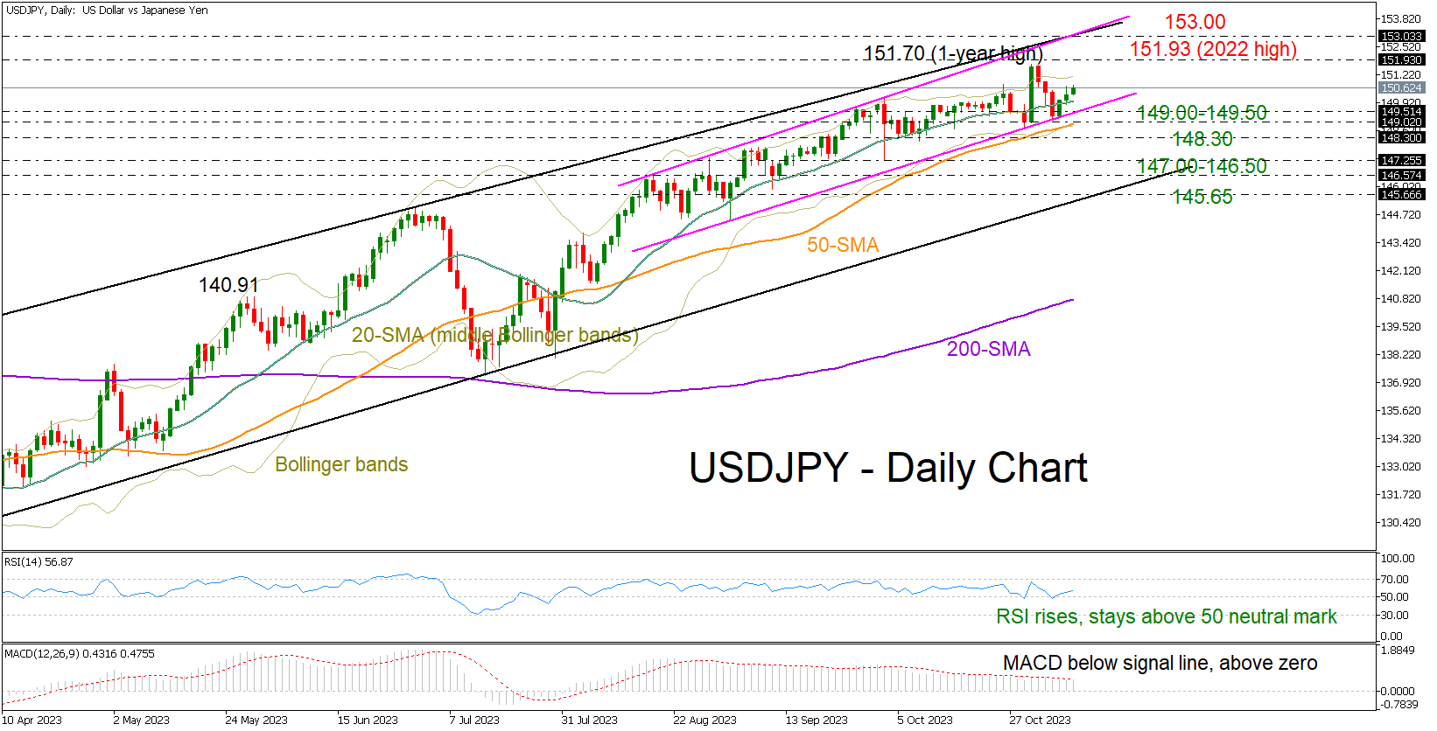Click the RSI 30.00 level value
The image size is (1437, 731).
tap(1395, 616)
